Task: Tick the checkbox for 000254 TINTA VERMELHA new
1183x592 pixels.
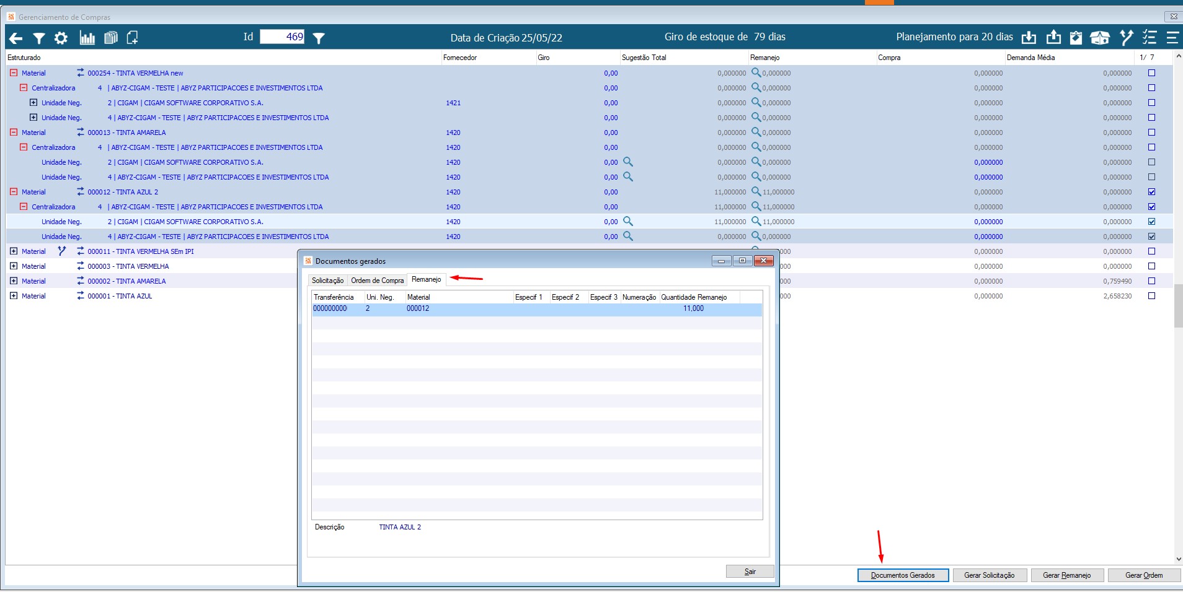Action: [x=1151, y=73]
